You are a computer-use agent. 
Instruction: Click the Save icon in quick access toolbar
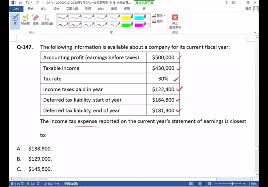pyautogui.click(x=20, y=3)
